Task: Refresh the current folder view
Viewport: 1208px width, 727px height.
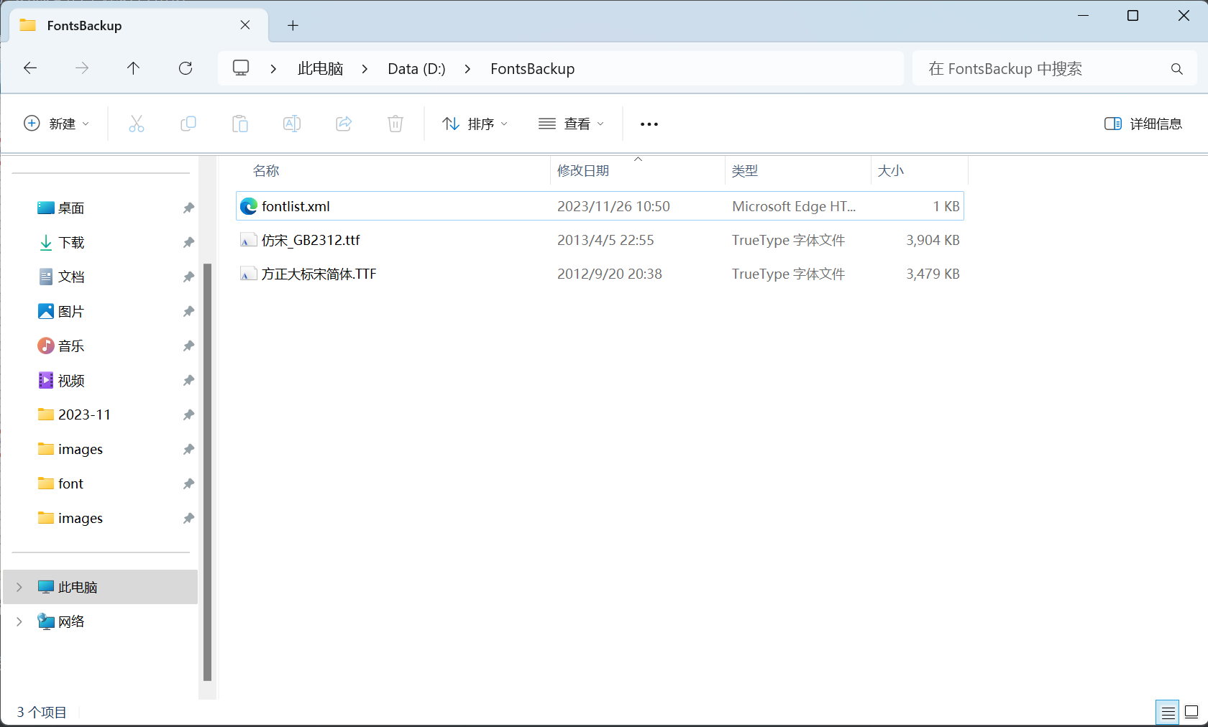Action: (x=186, y=68)
